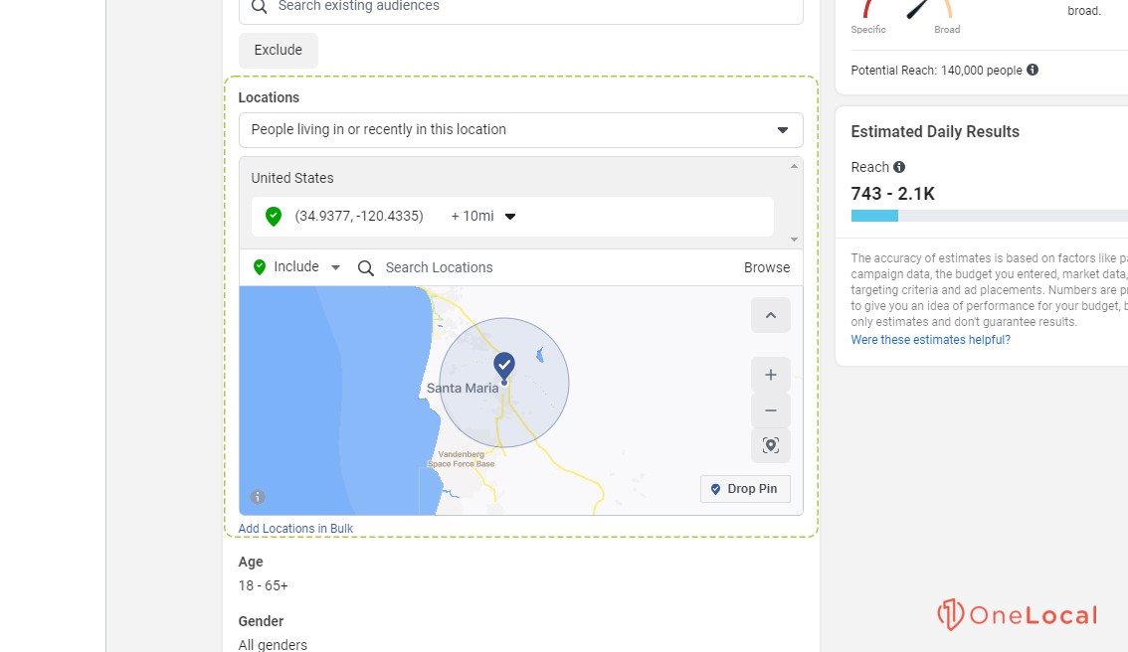
Task: Click the coordinates (34.9377, -120.4335) entry
Action: (x=359, y=217)
